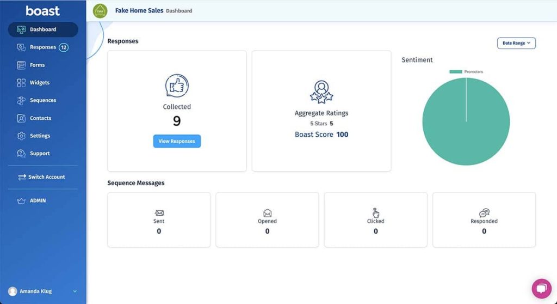Click the Amanda Klug name
Image resolution: width=557 pixels, height=304 pixels.
pyautogui.click(x=35, y=291)
